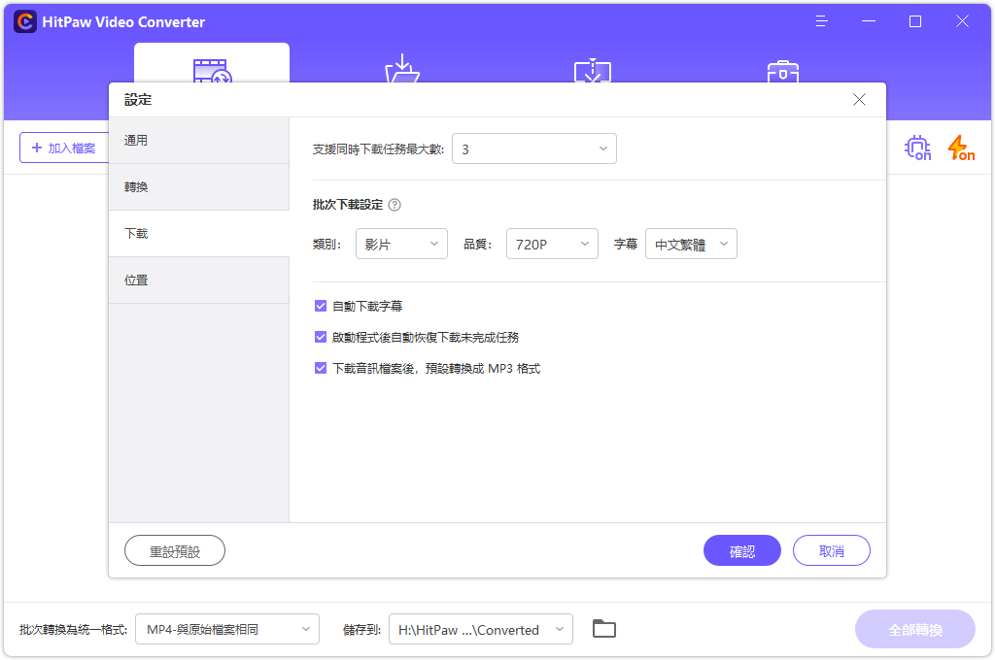The height and width of the screenshot is (660, 995).
Task: Toggle the lightning fast conversion icon
Action: (961, 148)
